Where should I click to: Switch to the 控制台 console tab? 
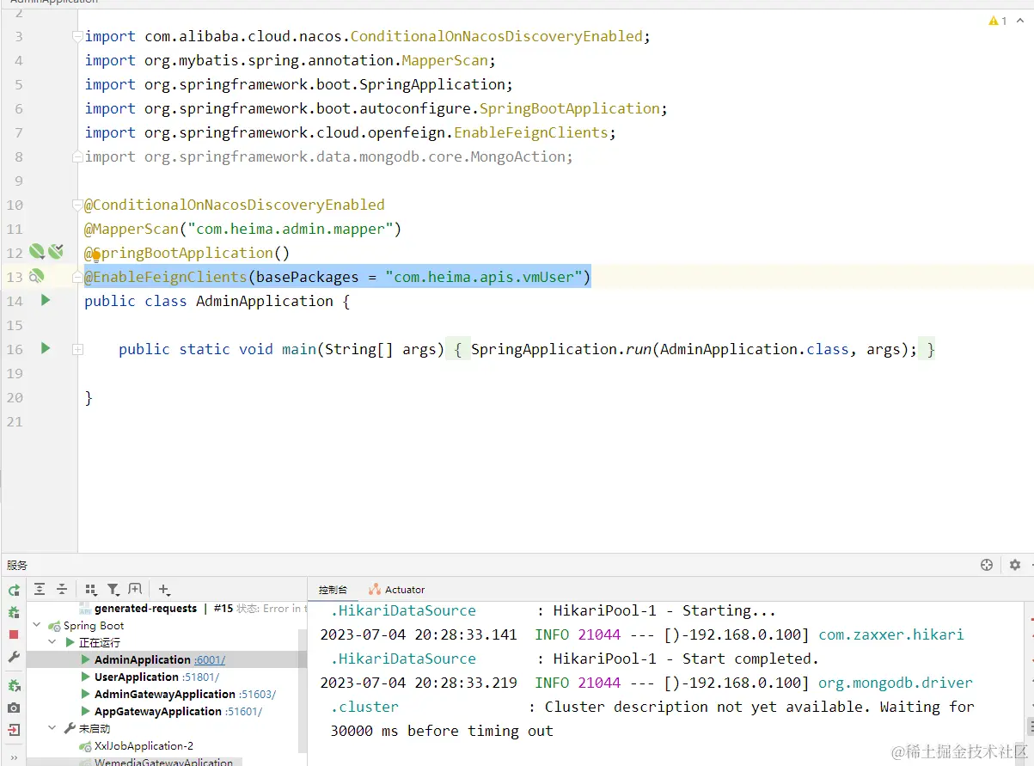coord(333,590)
